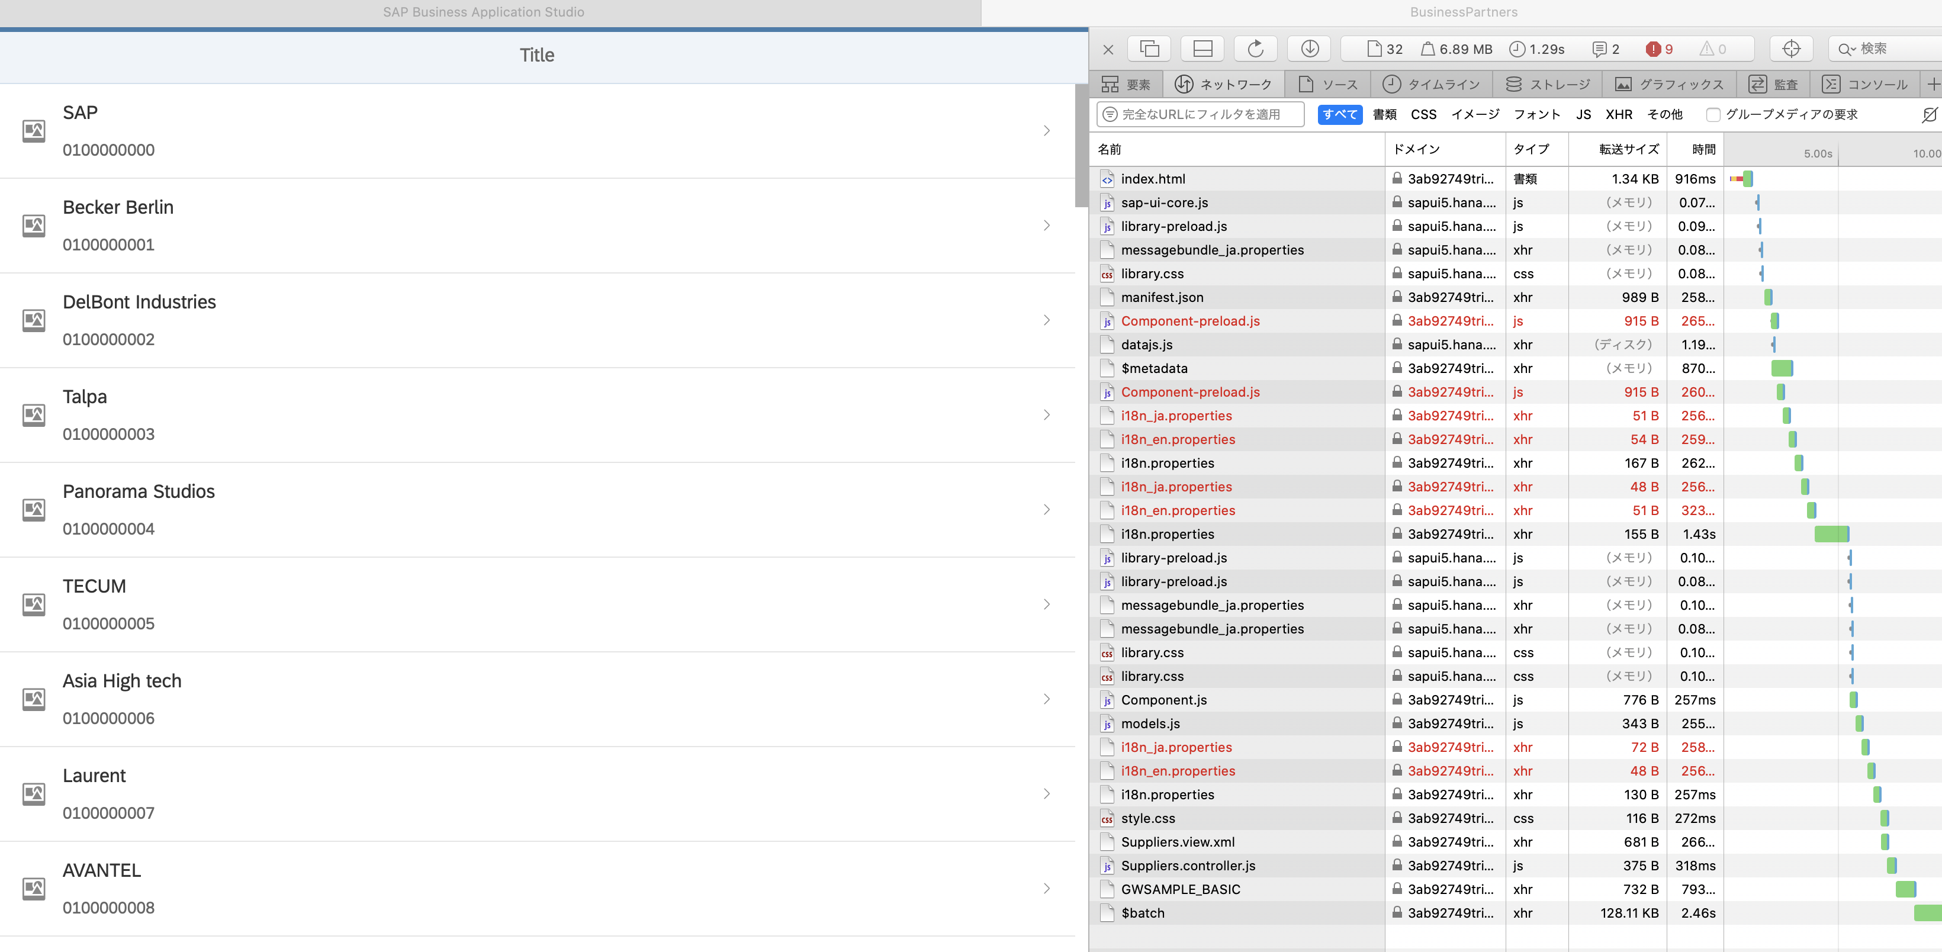Toggle the XHR resource filter
This screenshot has height=952, width=1942.
pyautogui.click(x=1619, y=115)
